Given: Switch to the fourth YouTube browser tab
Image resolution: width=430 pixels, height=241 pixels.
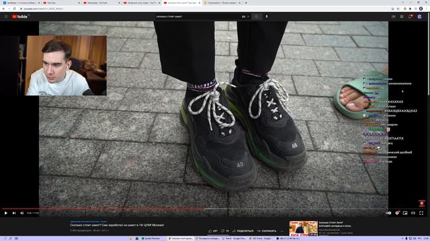Looking at the screenshot, I should [x=142, y=3].
